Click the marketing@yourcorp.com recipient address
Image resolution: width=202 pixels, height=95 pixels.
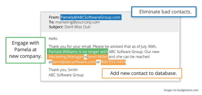click(77, 22)
